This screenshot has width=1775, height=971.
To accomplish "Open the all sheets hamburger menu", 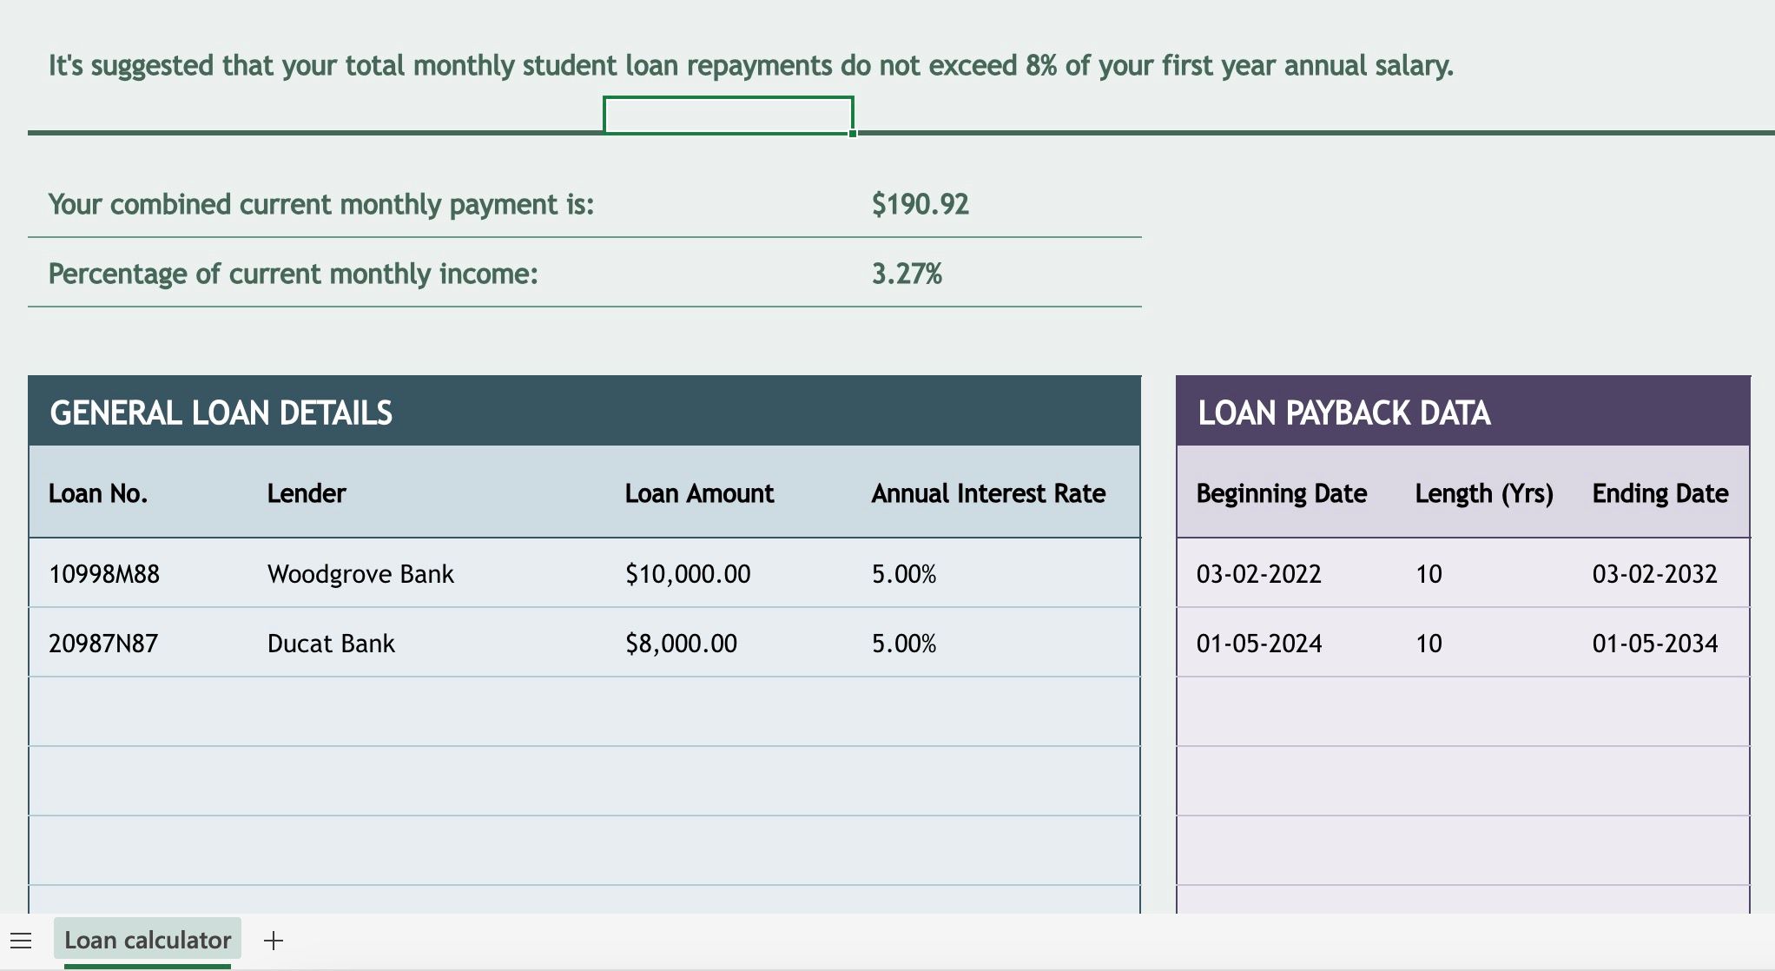I will pos(21,941).
